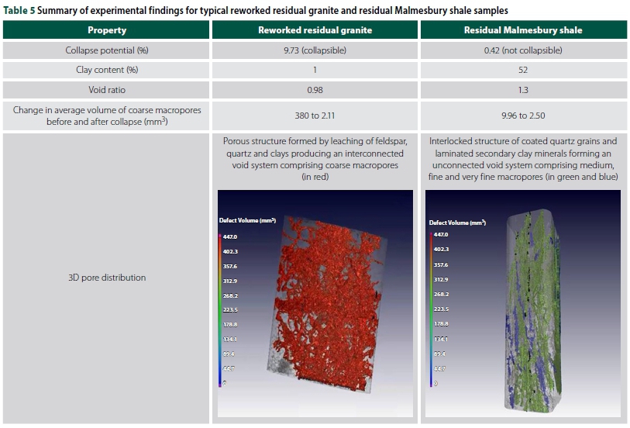The height and width of the screenshot is (428, 630).
Task: Select the '9.73 (collapsible)' cell
Action: [315, 50]
